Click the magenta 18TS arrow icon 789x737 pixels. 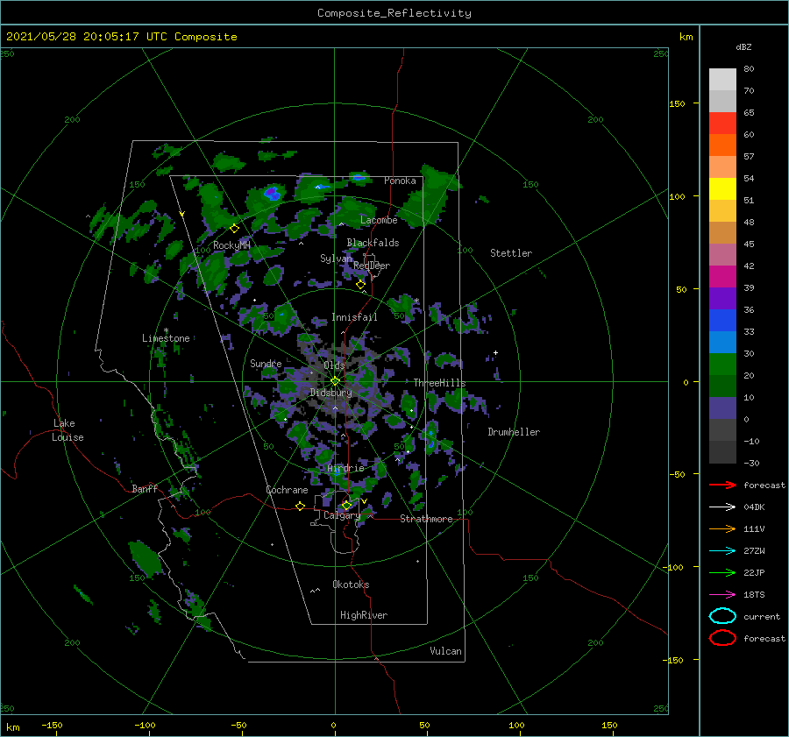[722, 595]
